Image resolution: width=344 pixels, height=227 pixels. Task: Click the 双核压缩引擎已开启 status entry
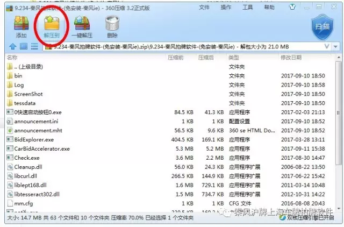click(x=307, y=217)
